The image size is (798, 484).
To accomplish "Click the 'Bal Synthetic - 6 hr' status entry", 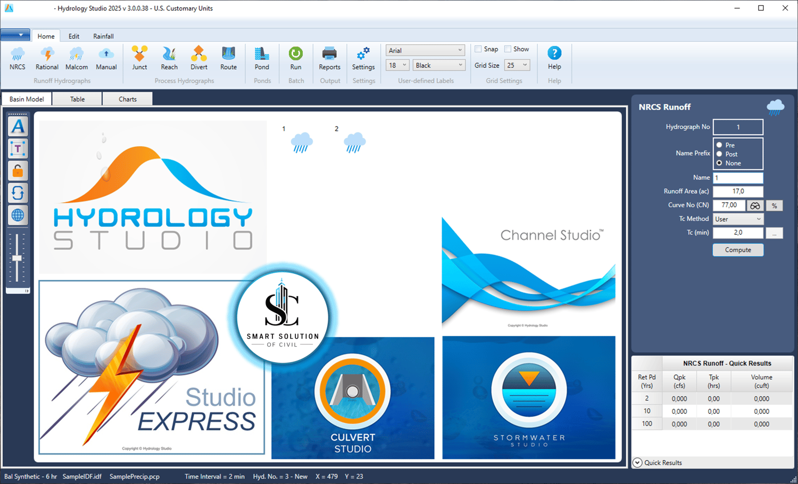I will tap(30, 477).
